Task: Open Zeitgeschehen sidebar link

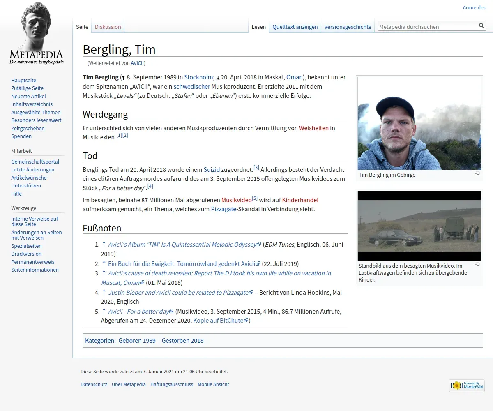Action: [x=28, y=128]
